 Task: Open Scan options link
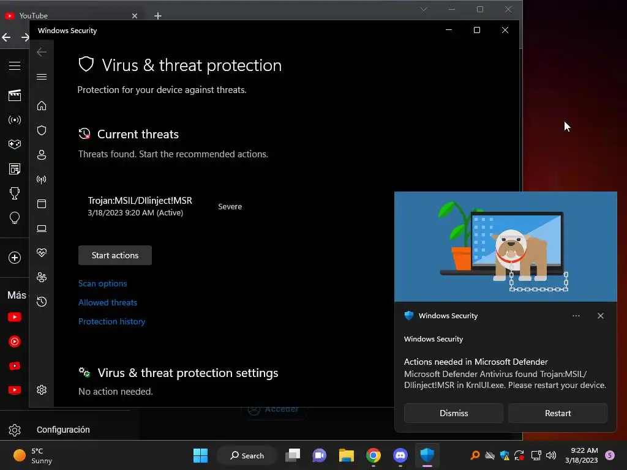tap(103, 283)
